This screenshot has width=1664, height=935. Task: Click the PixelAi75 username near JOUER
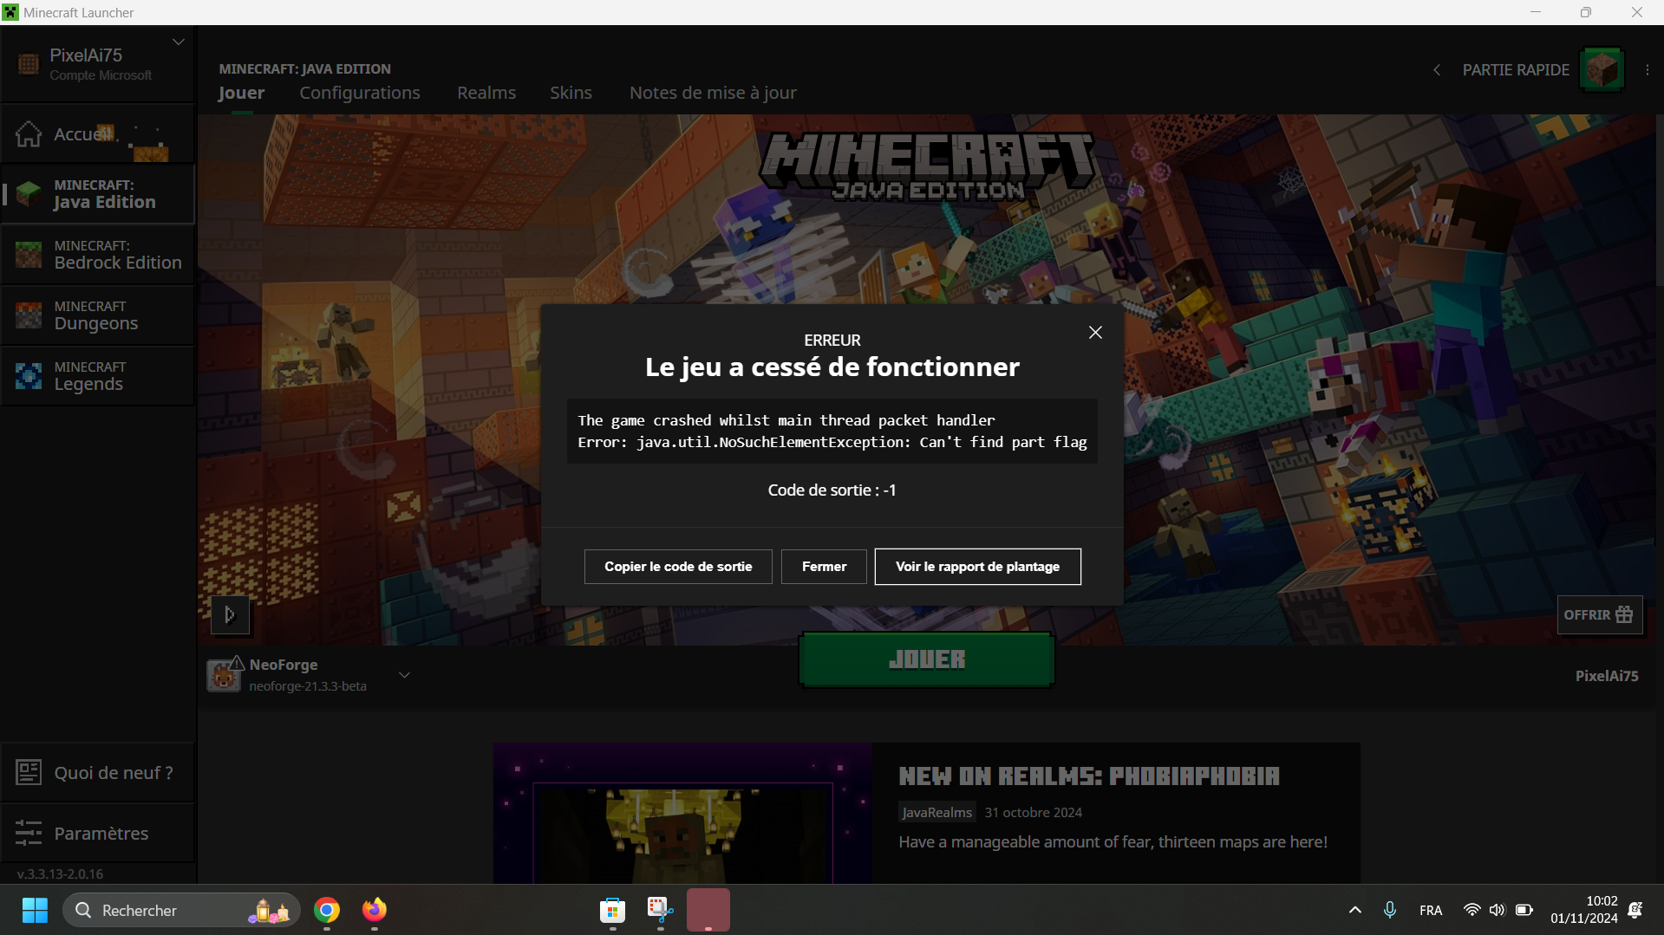click(1607, 676)
